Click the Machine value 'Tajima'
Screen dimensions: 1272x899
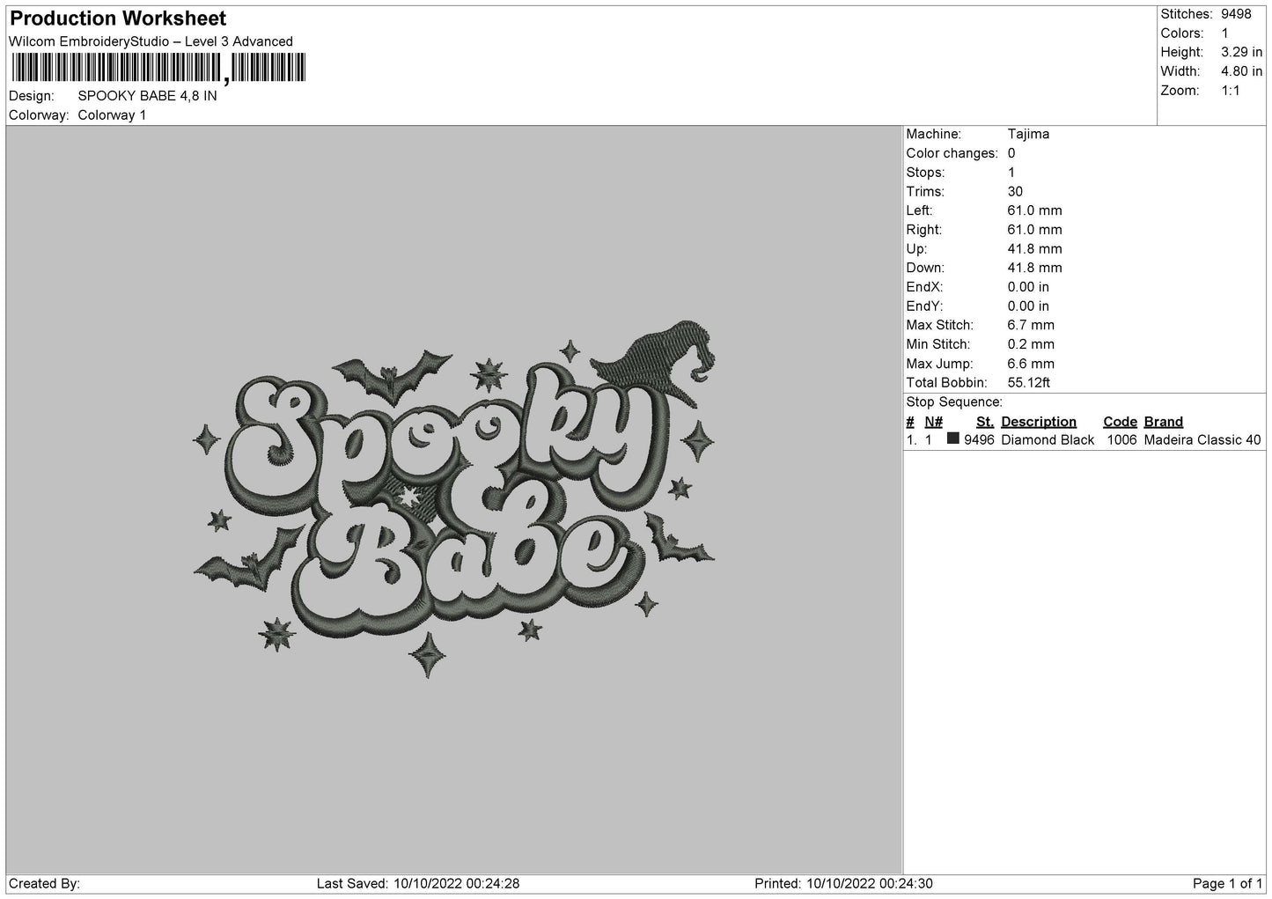tap(1028, 135)
